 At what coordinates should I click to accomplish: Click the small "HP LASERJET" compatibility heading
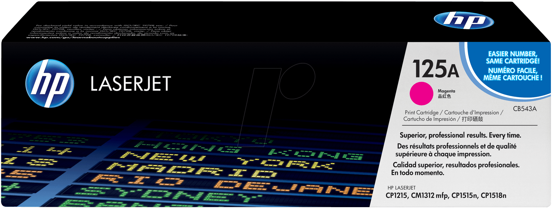pos(401,188)
